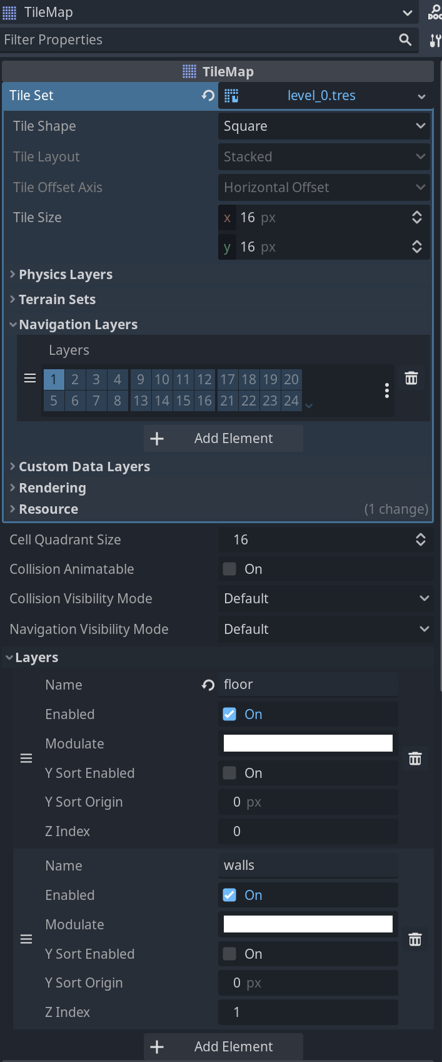
Task: Open the Tile Shape dropdown
Action: pos(324,125)
